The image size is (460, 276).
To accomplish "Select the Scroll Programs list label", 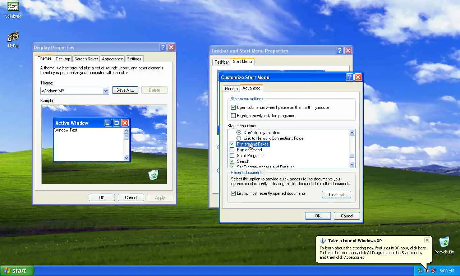I will point(250,156).
